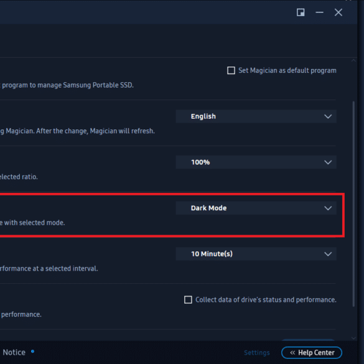Open the Help Center panel

click(x=312, y=353)
